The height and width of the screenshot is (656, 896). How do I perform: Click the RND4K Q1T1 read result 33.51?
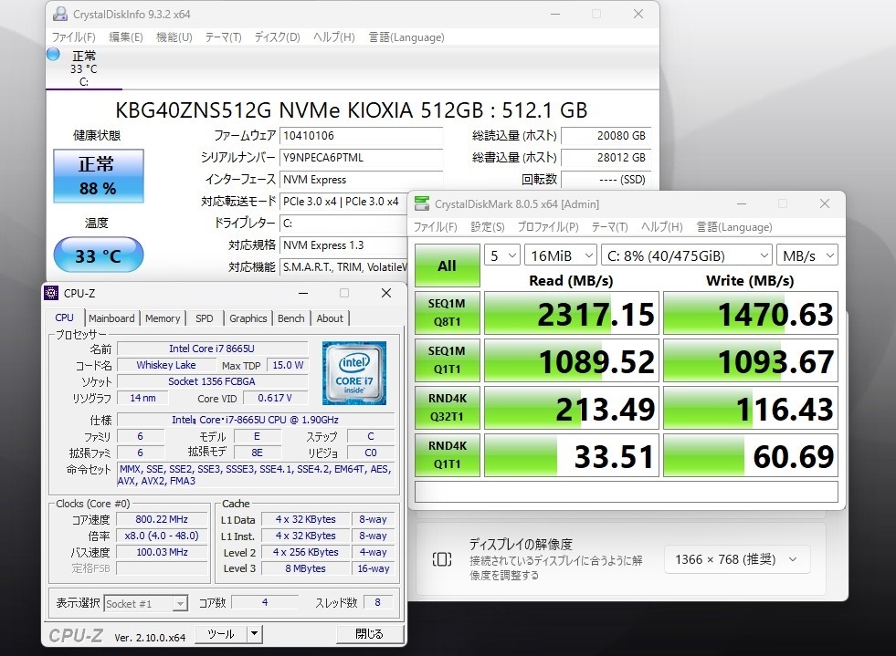572,455
